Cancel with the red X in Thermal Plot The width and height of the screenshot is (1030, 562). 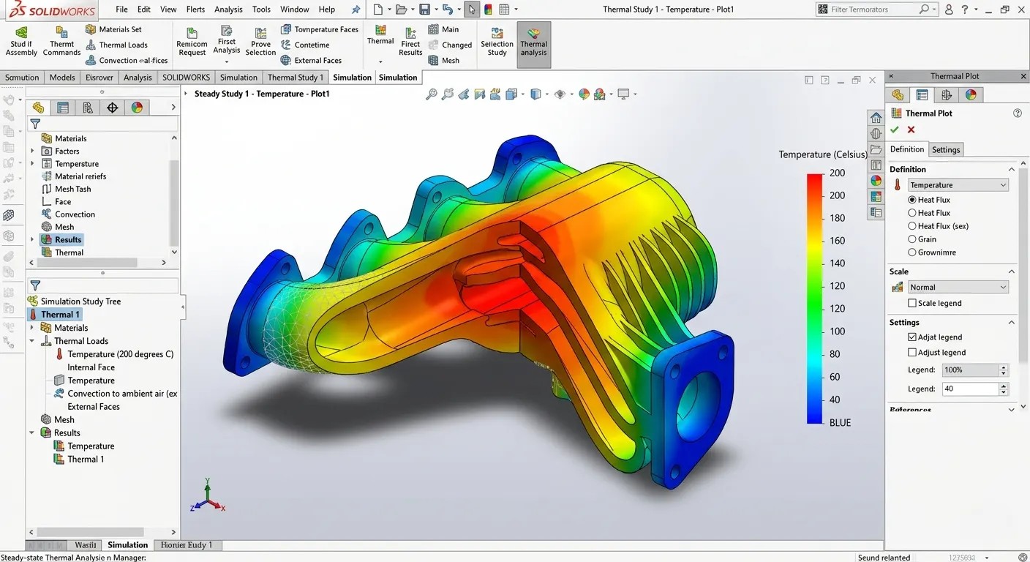point(911,130)
